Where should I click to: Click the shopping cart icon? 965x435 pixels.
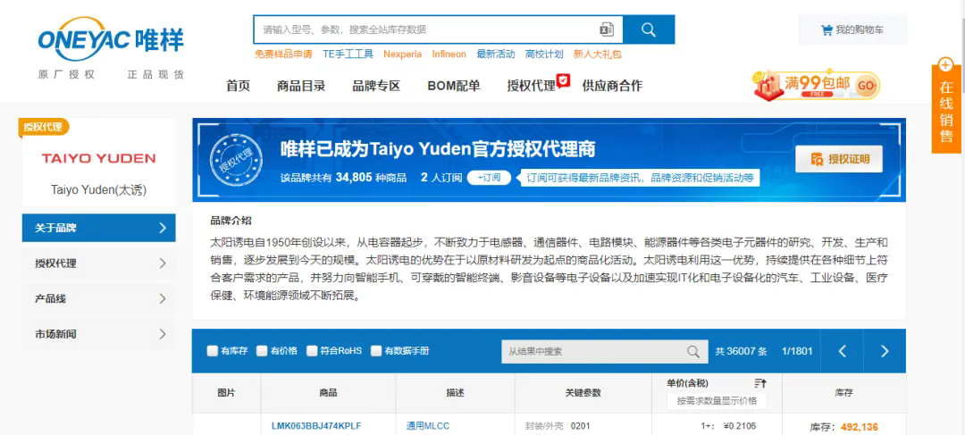coord(827,29)
